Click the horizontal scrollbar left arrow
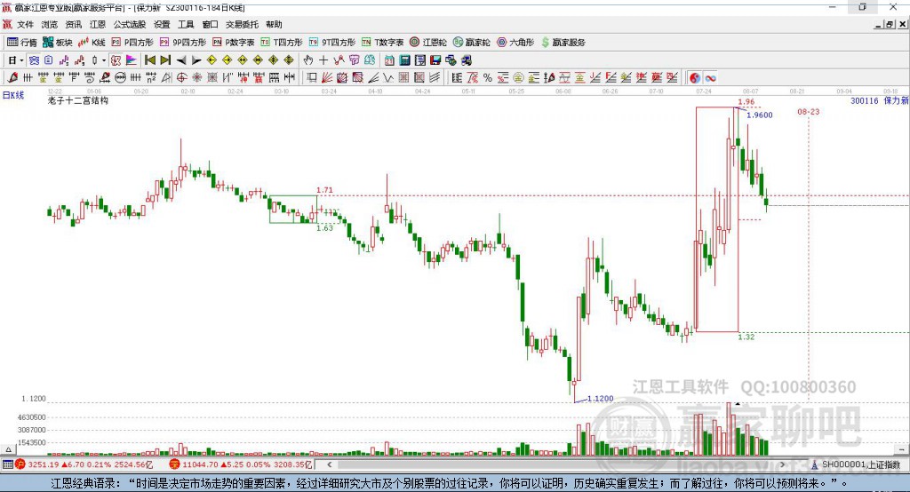The height and width of the screenshot is (492, 910). click(x=329, y=464)
